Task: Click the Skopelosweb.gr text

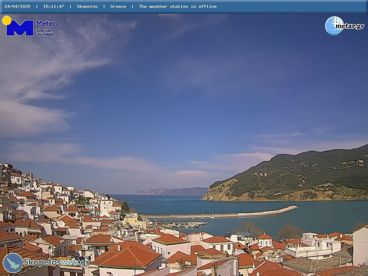Action: point(56,262)
